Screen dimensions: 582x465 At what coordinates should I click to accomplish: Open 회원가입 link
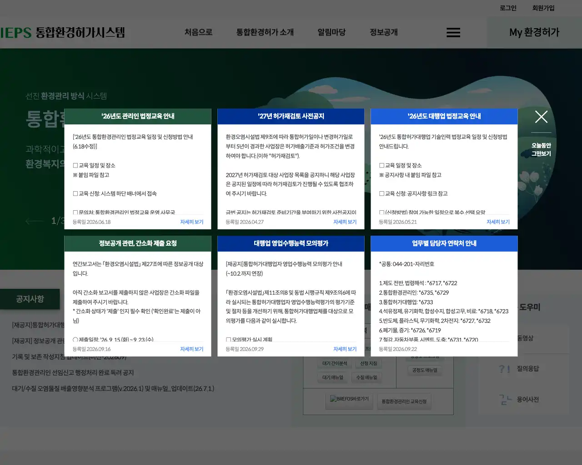543,8
